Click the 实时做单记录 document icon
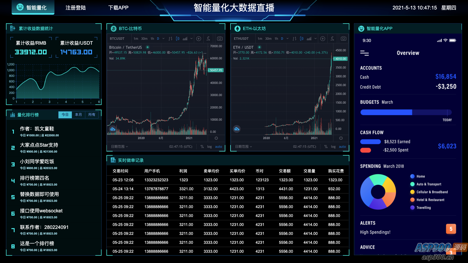The width and height of the screenshot is (468, 263). pos(113,160)
